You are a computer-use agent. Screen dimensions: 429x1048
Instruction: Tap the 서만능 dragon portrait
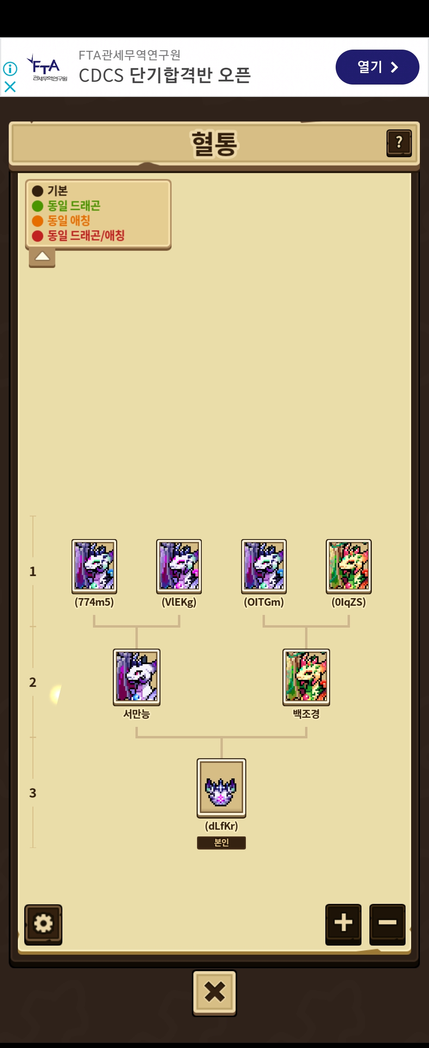pos(136,677)
